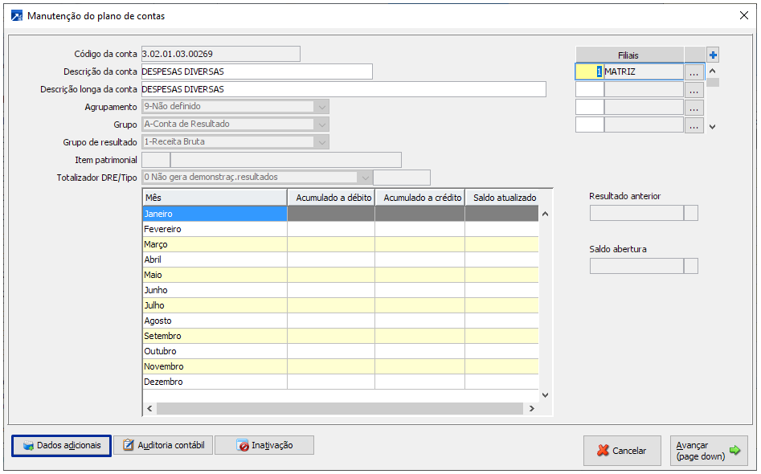Click month table scroll left arrow
This screenshot has width=761, height=474.
(149, 408)
